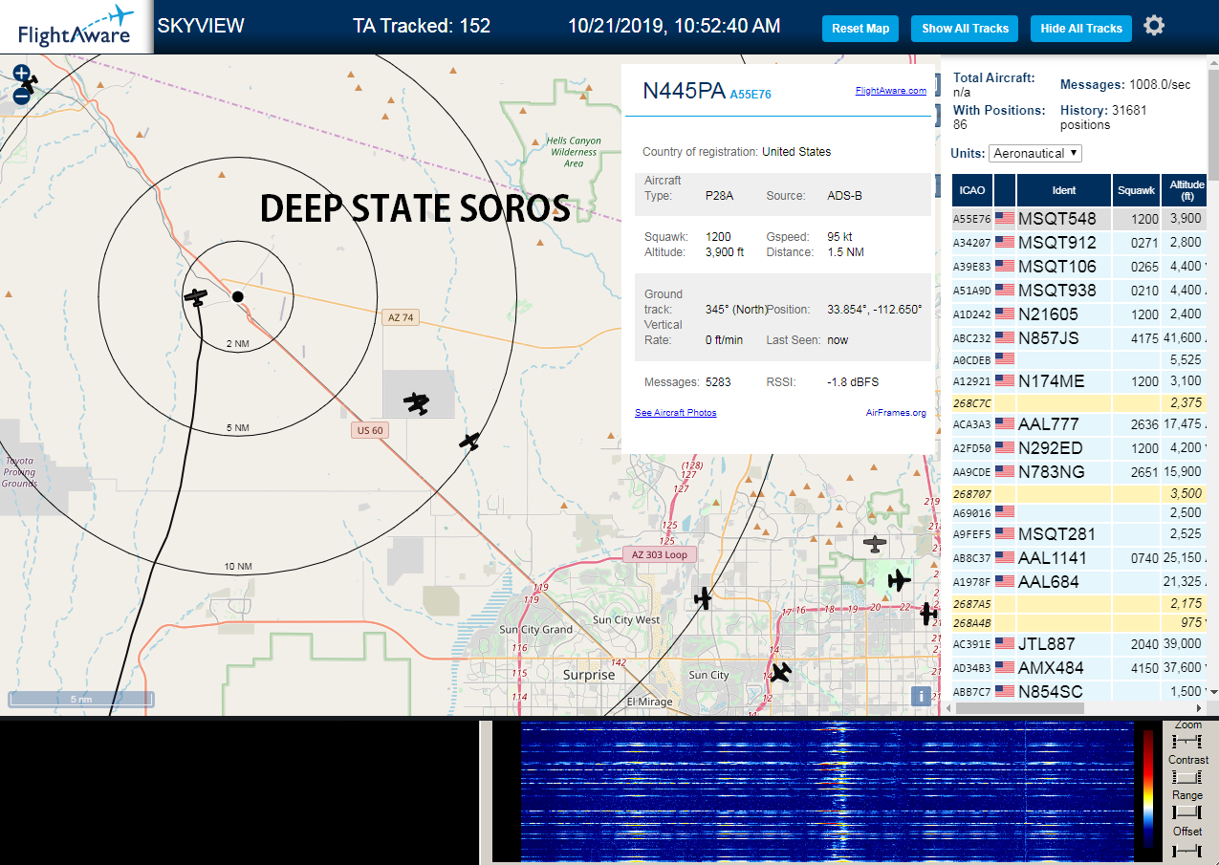Click the Show All Tracks button
1219x865 pixels.
point(965,29)
